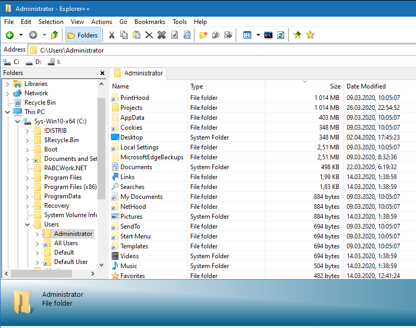Viewport: 416px width, 328px height.
Task: Click the thin X Delete icon
Action: (149, 35)
